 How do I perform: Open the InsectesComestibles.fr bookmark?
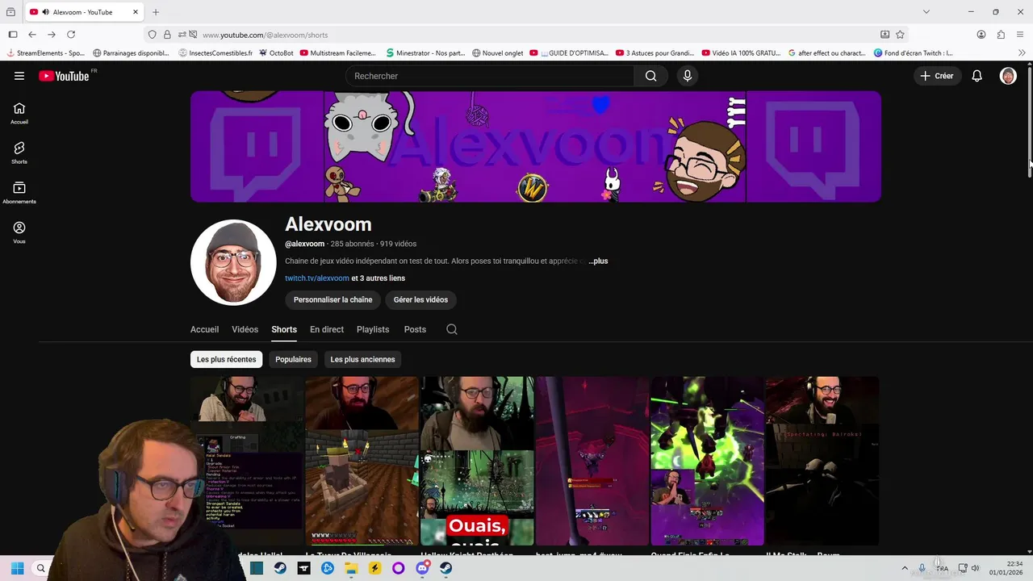215,53
